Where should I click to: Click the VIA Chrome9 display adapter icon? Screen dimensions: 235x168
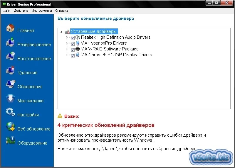coord(78,55)
